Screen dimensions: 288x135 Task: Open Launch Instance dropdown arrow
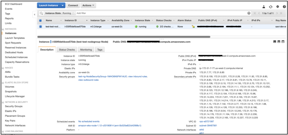pos(63,6)
